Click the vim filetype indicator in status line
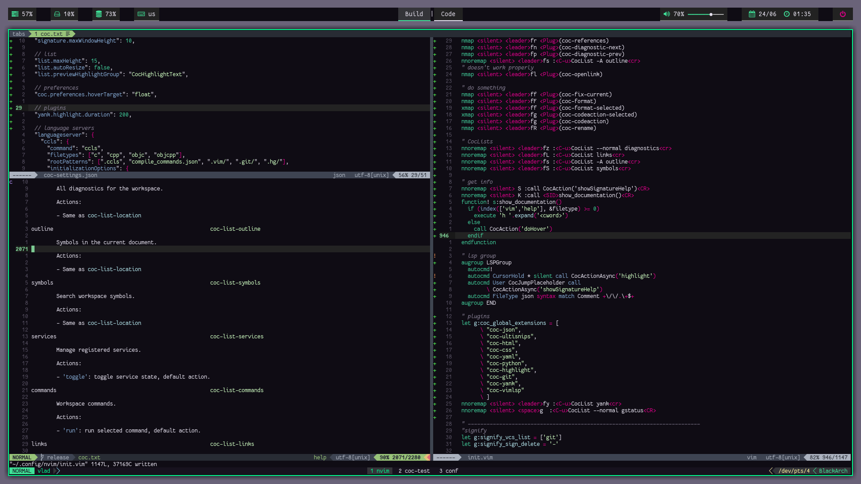 point(752,458)
